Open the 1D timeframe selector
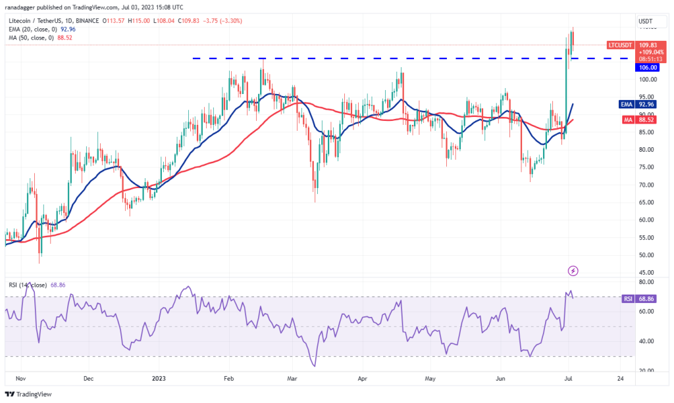Viewport: 674px width, 403px height. tap(66, 20)
